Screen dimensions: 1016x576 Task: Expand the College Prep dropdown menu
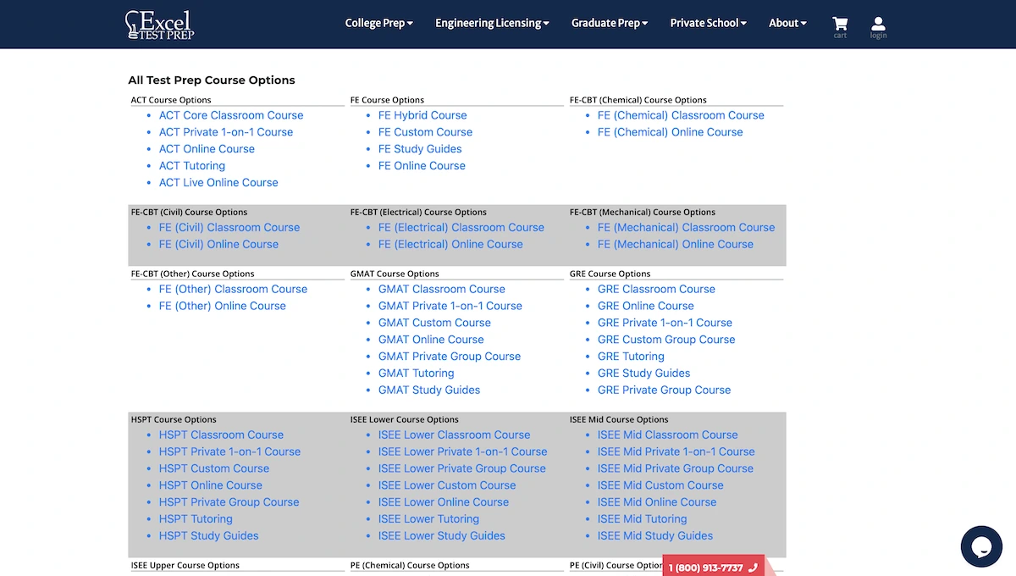click(x=378, y=24)
